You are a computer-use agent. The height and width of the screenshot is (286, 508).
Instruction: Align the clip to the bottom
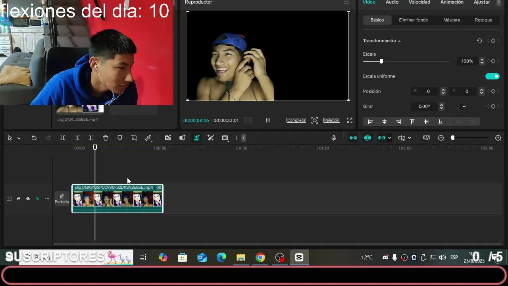(x=440, y=122)
